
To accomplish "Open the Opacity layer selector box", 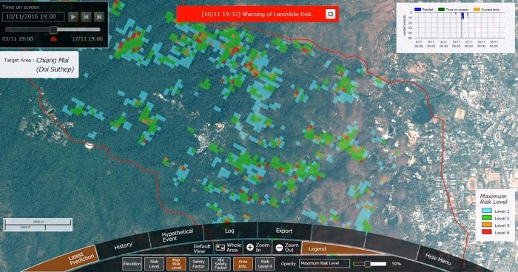I will coord(324,263).
